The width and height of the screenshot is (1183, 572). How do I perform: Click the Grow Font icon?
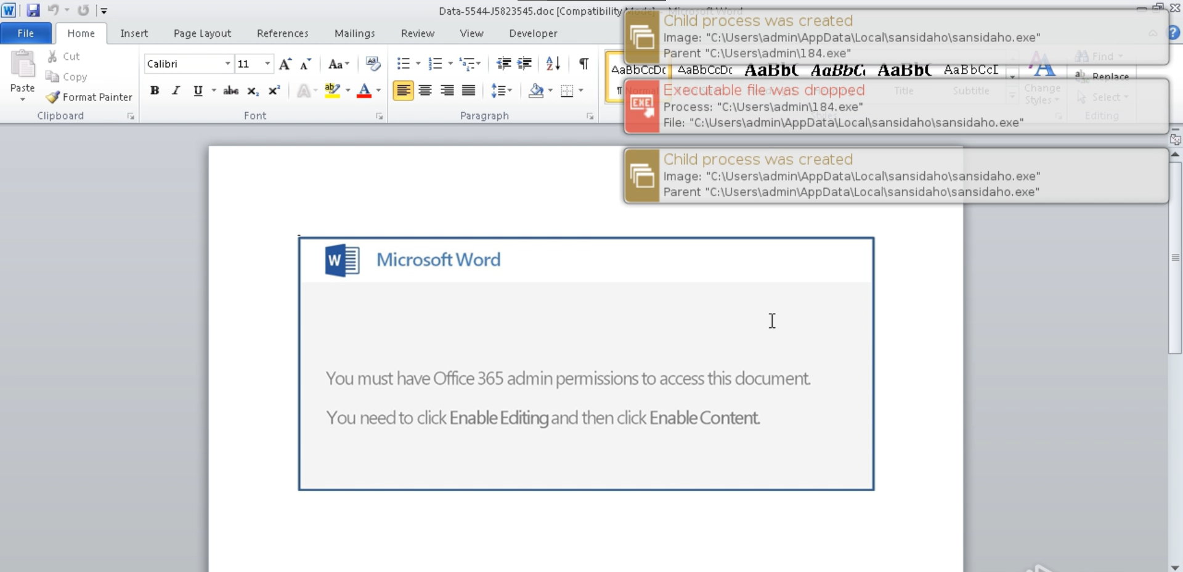(285, 63)
